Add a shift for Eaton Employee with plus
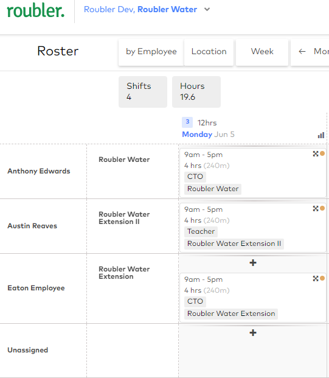The height and width of the screenshot is (378, 329). [253, 263]
